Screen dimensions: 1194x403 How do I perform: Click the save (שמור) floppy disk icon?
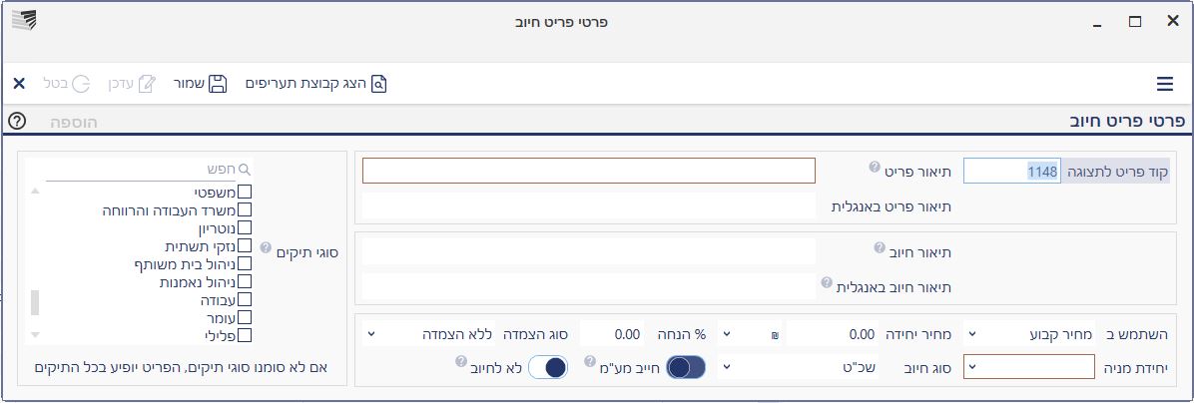coord(218,84)
